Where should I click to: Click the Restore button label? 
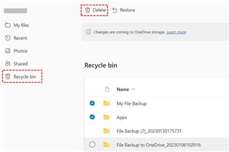(x=127, y=10)
